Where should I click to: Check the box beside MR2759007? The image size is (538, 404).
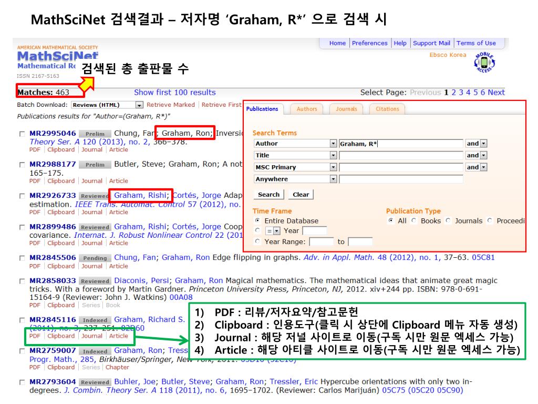click(x=22, y=351)
